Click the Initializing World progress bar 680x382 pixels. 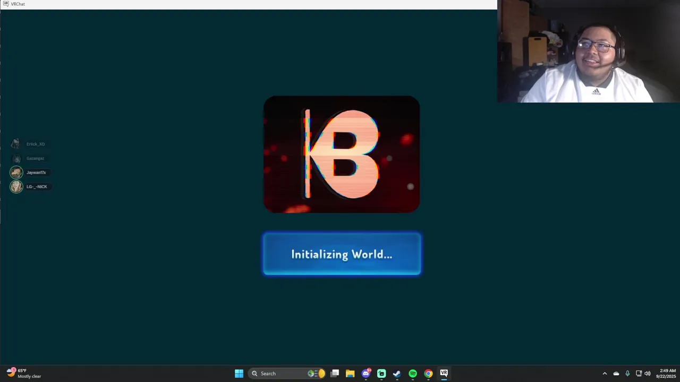coord(342,254)
